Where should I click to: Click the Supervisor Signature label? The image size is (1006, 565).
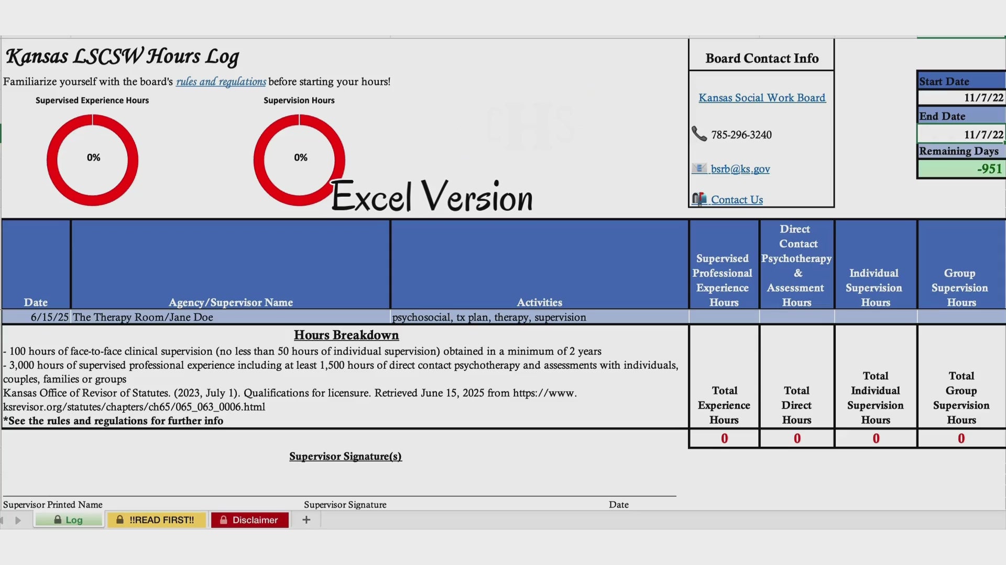(345, 504)
